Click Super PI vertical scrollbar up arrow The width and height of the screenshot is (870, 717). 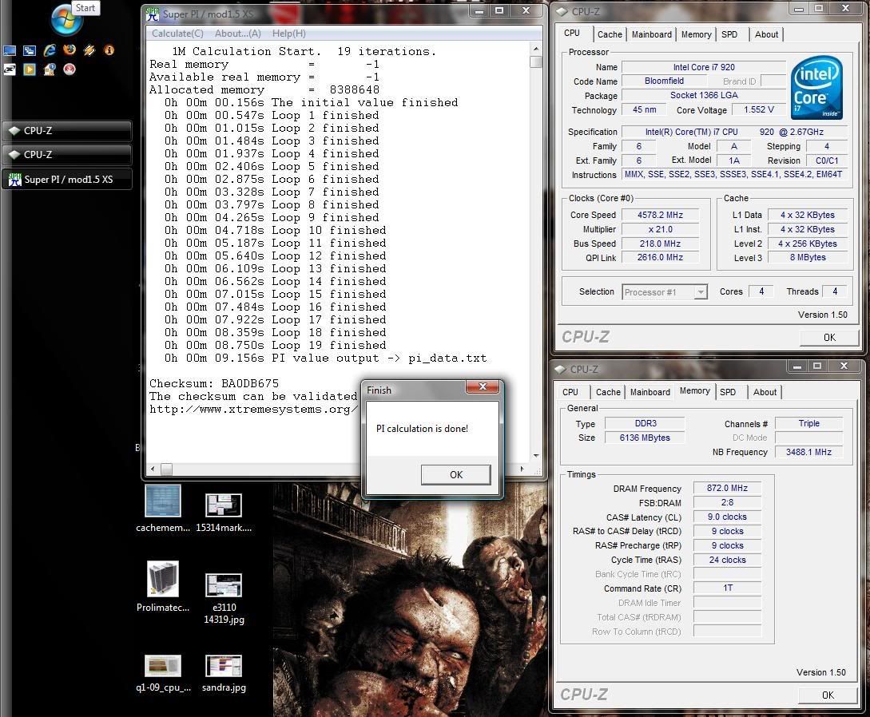coord(535,49)
